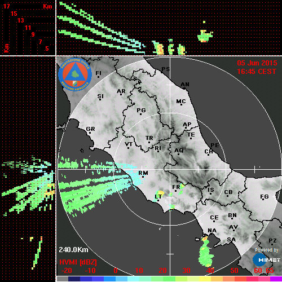The image size is (282, 282).
Task: Click the 'TR' city label
Action: point(149,138)
